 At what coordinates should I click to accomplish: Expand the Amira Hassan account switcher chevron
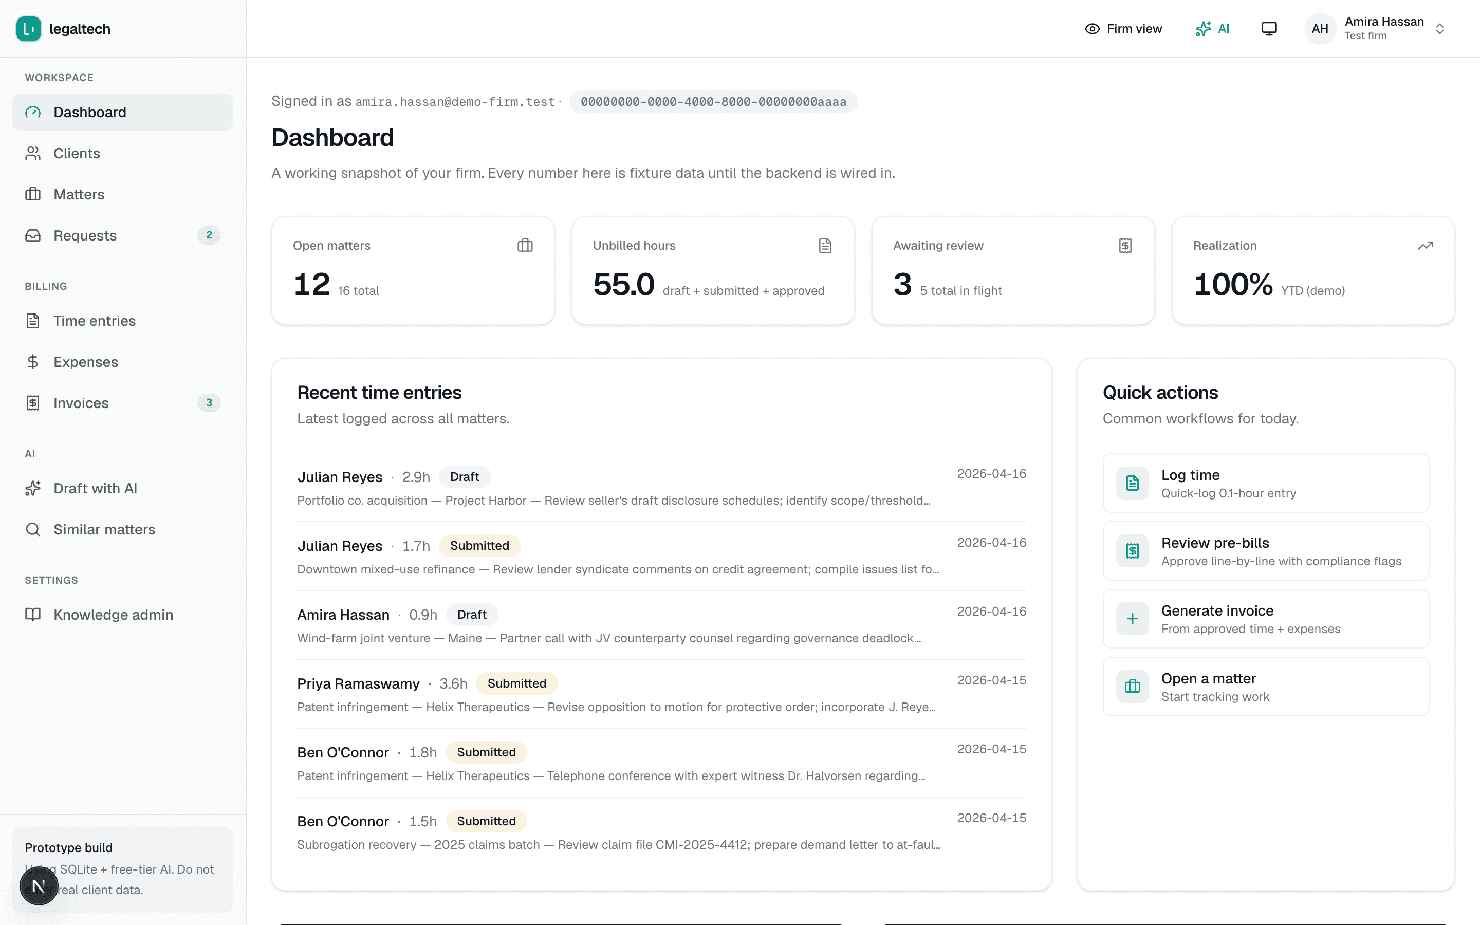pyautogui.click(x=1439, y=29)
